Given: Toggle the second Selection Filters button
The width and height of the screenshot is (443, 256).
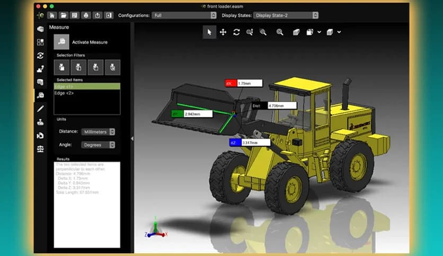Looking at the screenshot, I should pos(78,67).
